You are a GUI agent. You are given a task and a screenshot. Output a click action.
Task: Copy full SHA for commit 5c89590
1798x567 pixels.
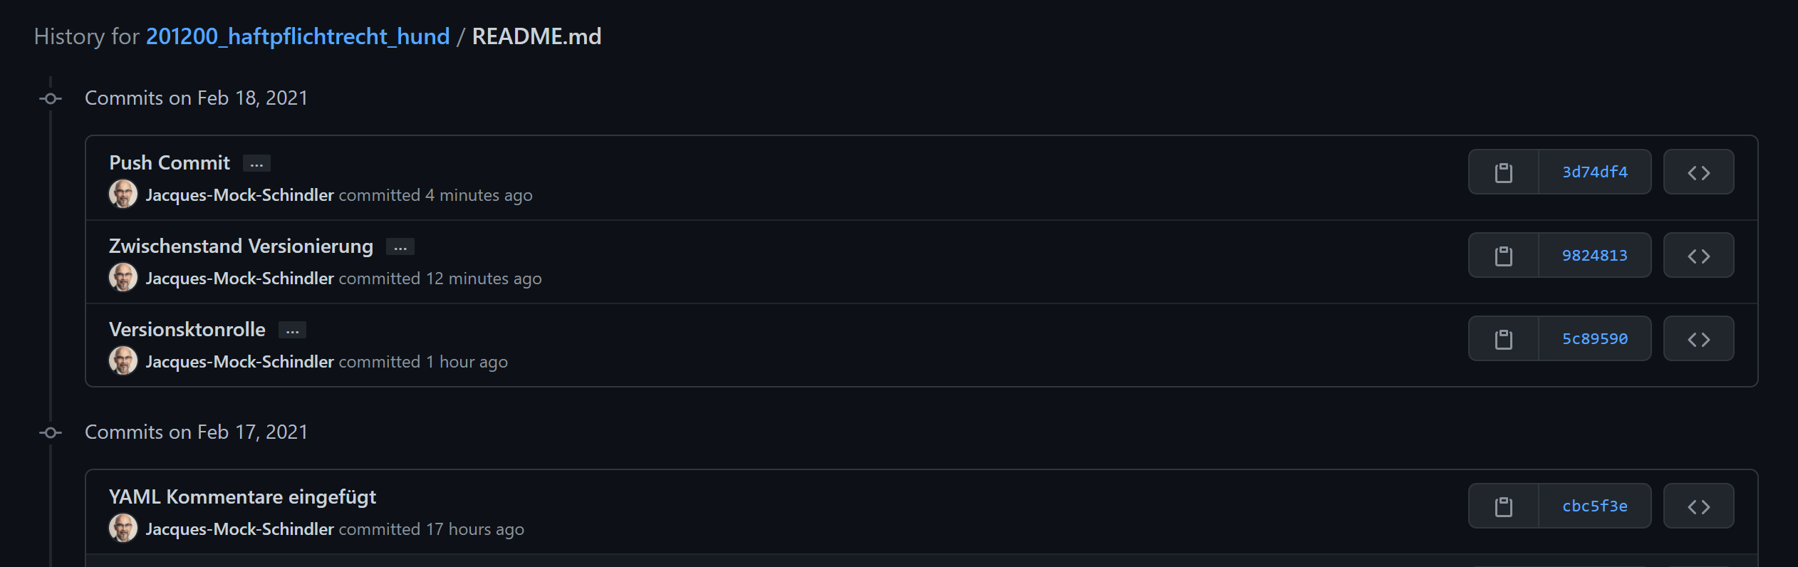(x=1504, y=338)
